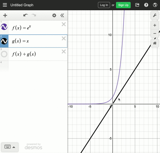Collapse the expression list panel
The image size is (160, 153).
[x=62, y=15]
